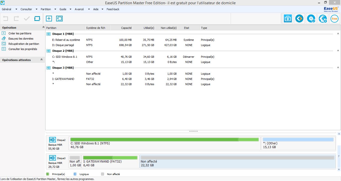Open the Feed-back menu
The height and width of the screenshot is (181, 341).
(x=113, y=9)
